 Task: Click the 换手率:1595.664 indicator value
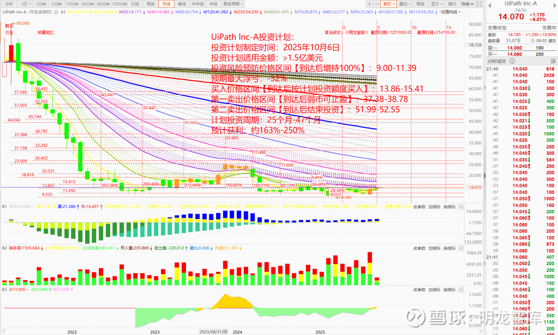[x=24, y=248]
